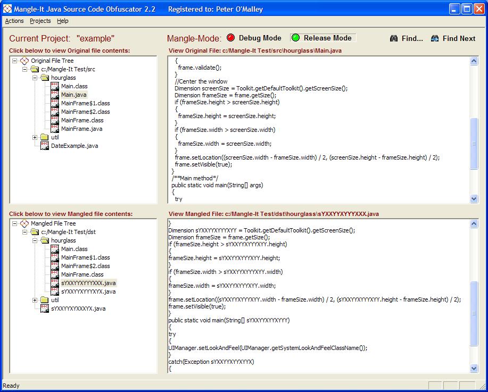
Task: Click '//Center the window' comment line
Action: [x=201, y=81]
